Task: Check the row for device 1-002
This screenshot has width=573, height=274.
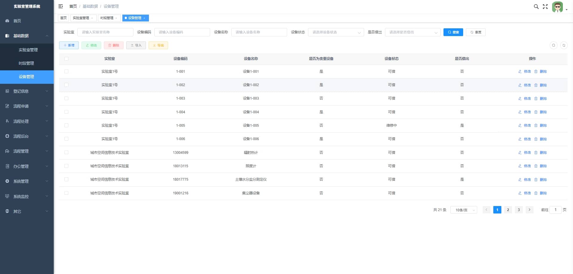Action: [66, 85]
